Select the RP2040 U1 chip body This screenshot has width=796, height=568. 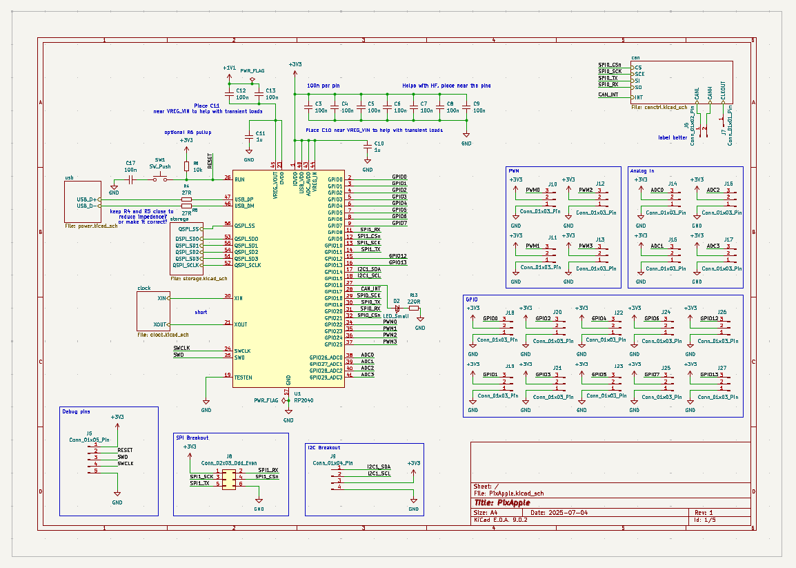(288, 276)
